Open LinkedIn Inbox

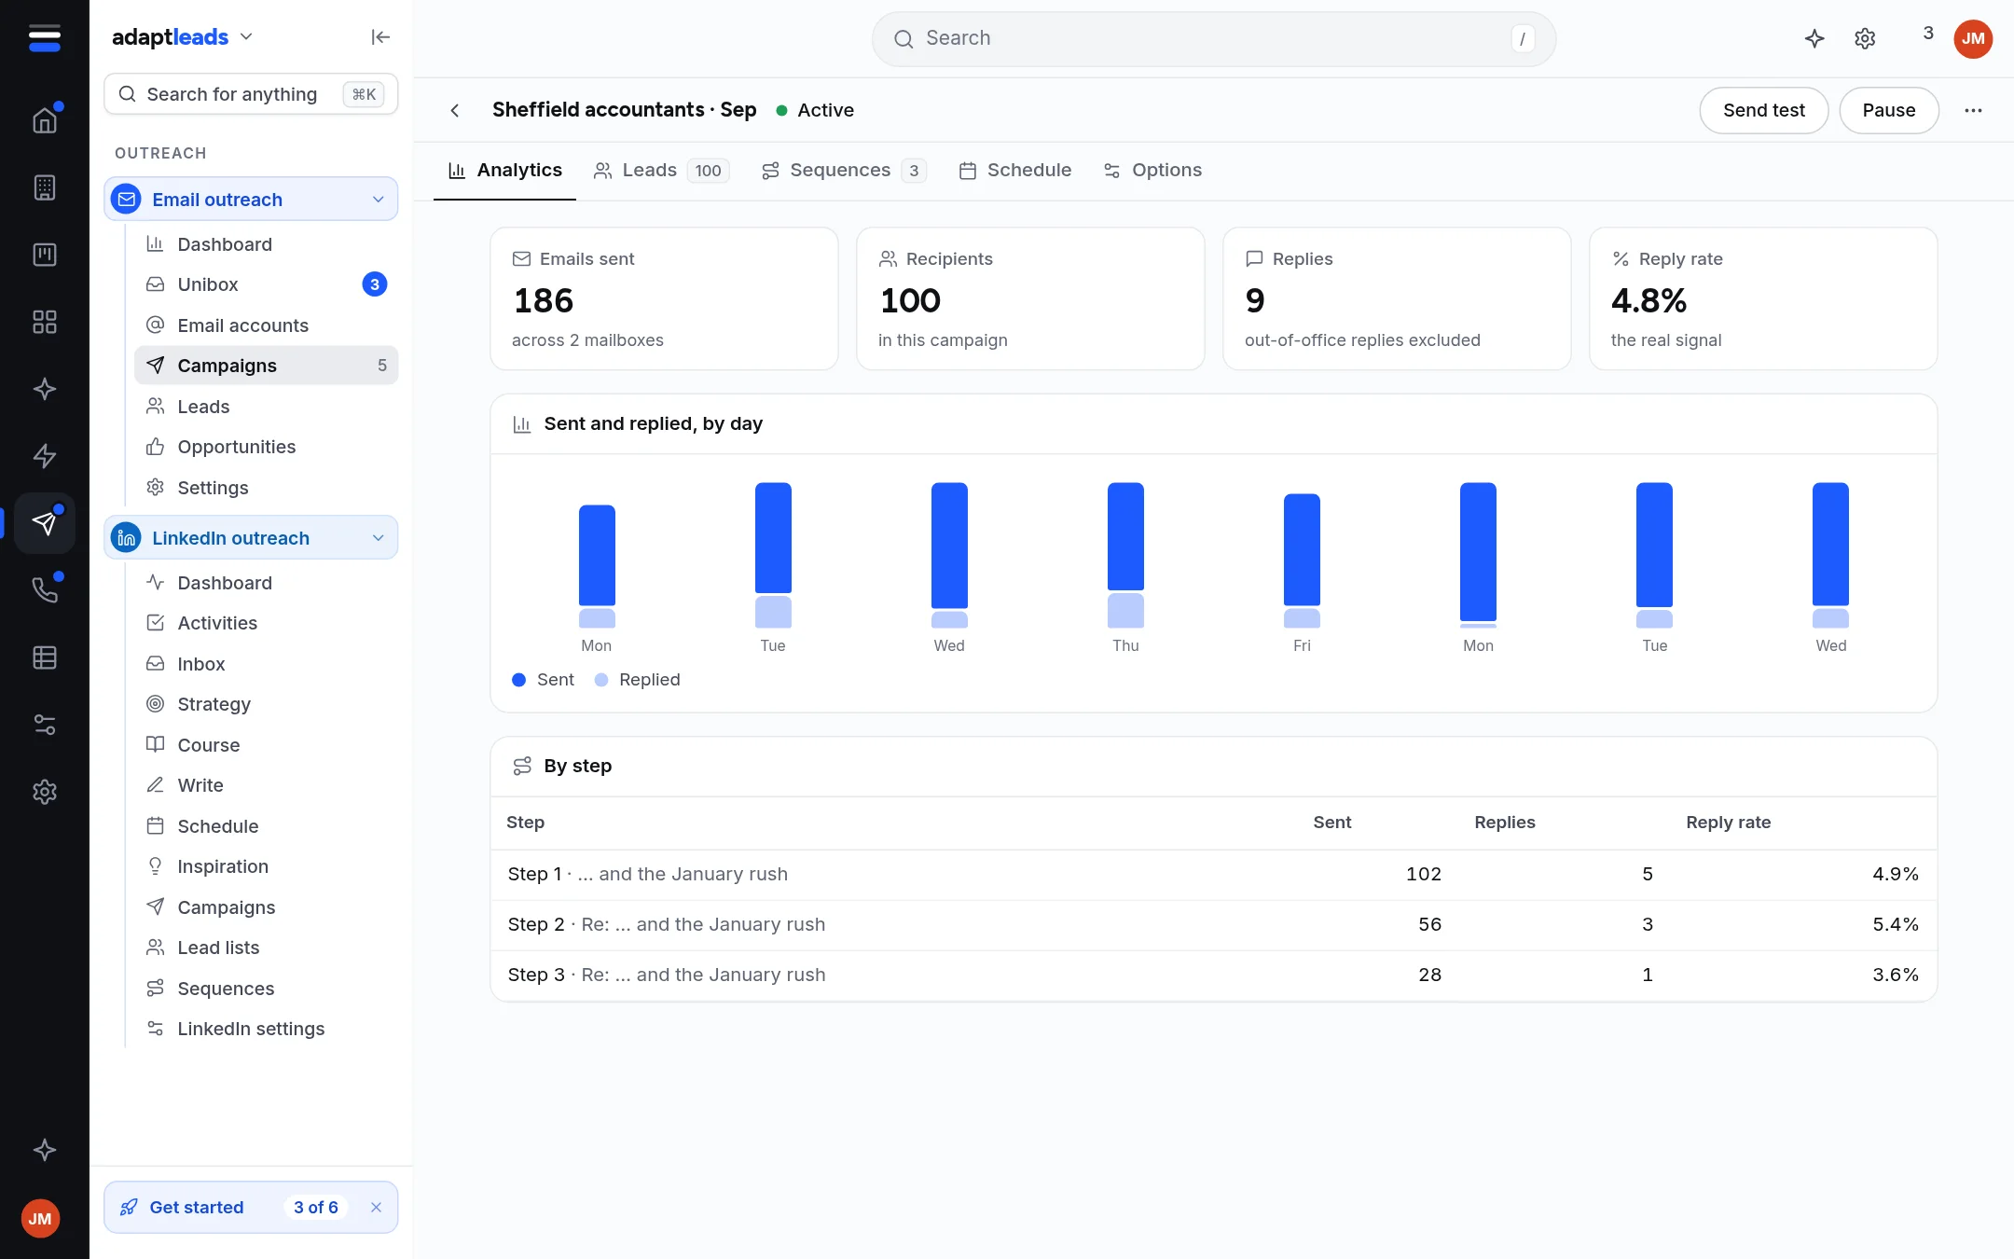click(x=266, y=664)
